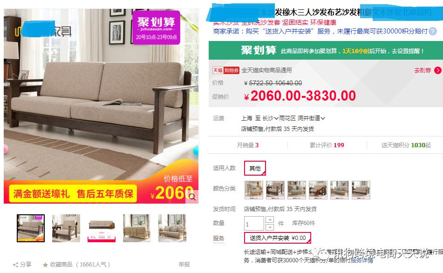The width and height of the screenshot is (443, 273).
Task: Increase quantity with the up arrow
Action: (x=270, y=219)
